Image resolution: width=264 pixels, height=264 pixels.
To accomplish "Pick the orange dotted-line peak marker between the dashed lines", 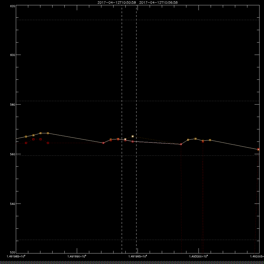I will pos(133,136).
